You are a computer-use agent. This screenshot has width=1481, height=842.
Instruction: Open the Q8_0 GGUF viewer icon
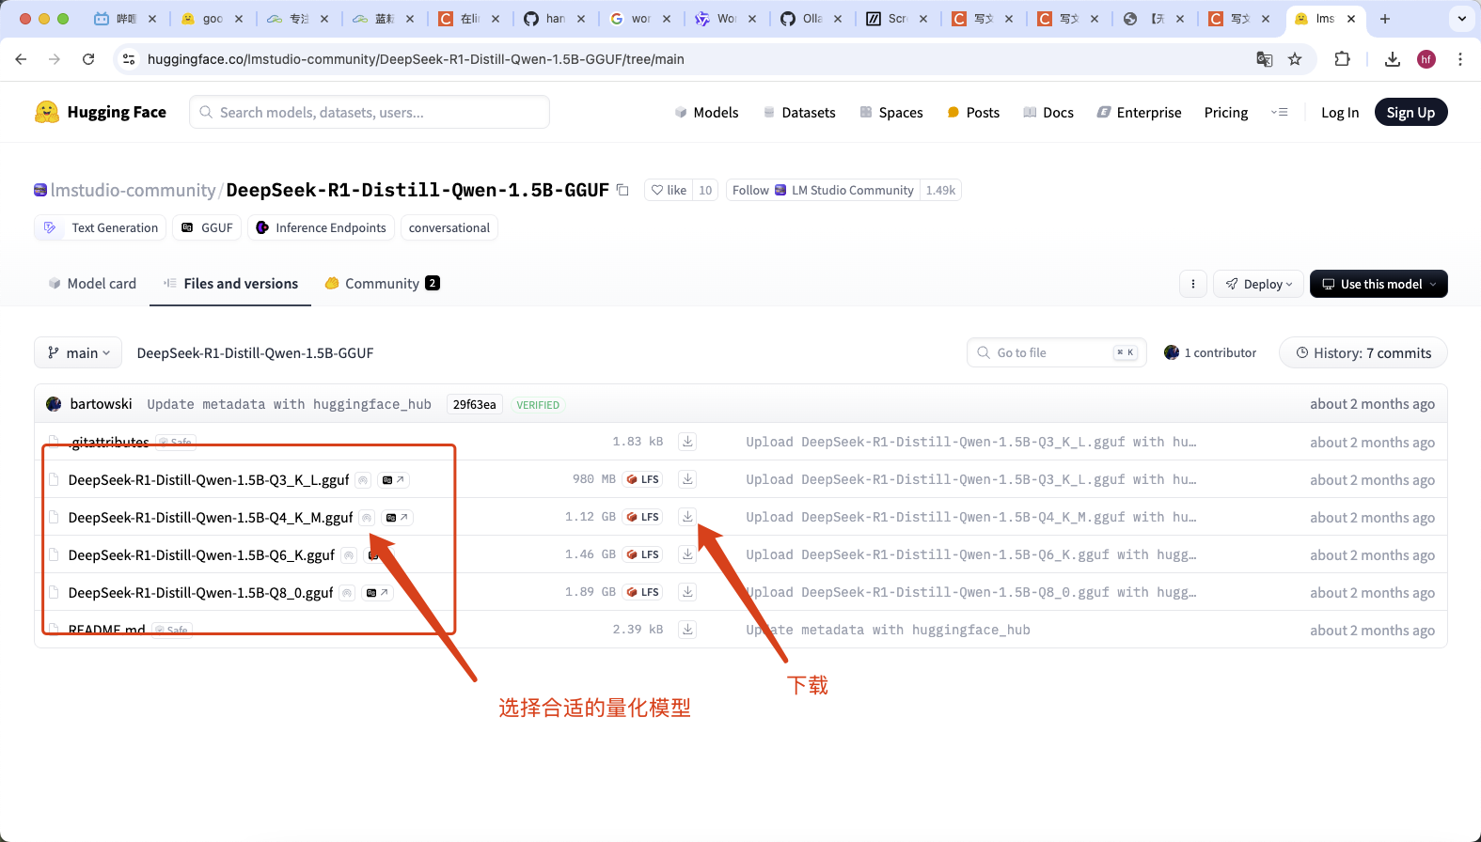click(377, 593)
